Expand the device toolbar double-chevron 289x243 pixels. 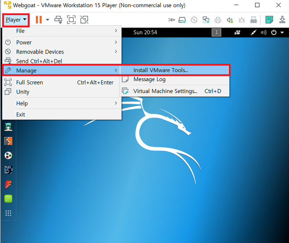171,20
